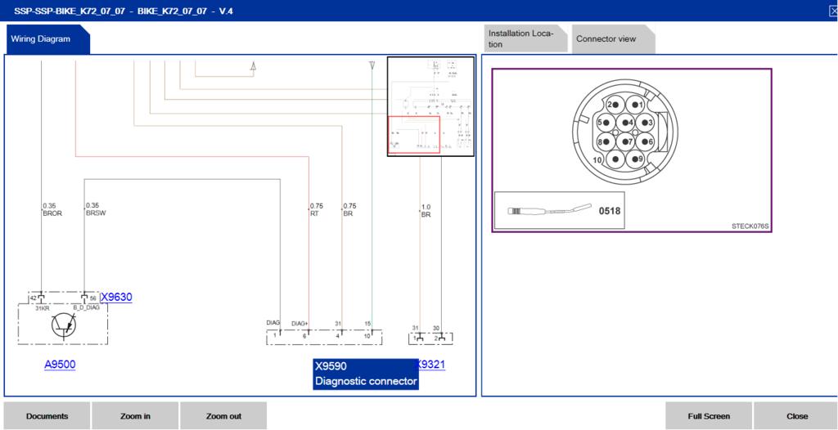The image size is (838, 430).
Task: Click the Zoom out button
Action: [223, 416]
